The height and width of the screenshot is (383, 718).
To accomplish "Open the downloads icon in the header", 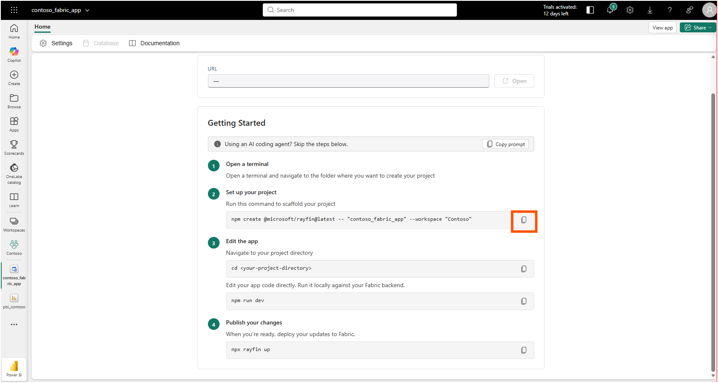I will (x=650, y=10).
